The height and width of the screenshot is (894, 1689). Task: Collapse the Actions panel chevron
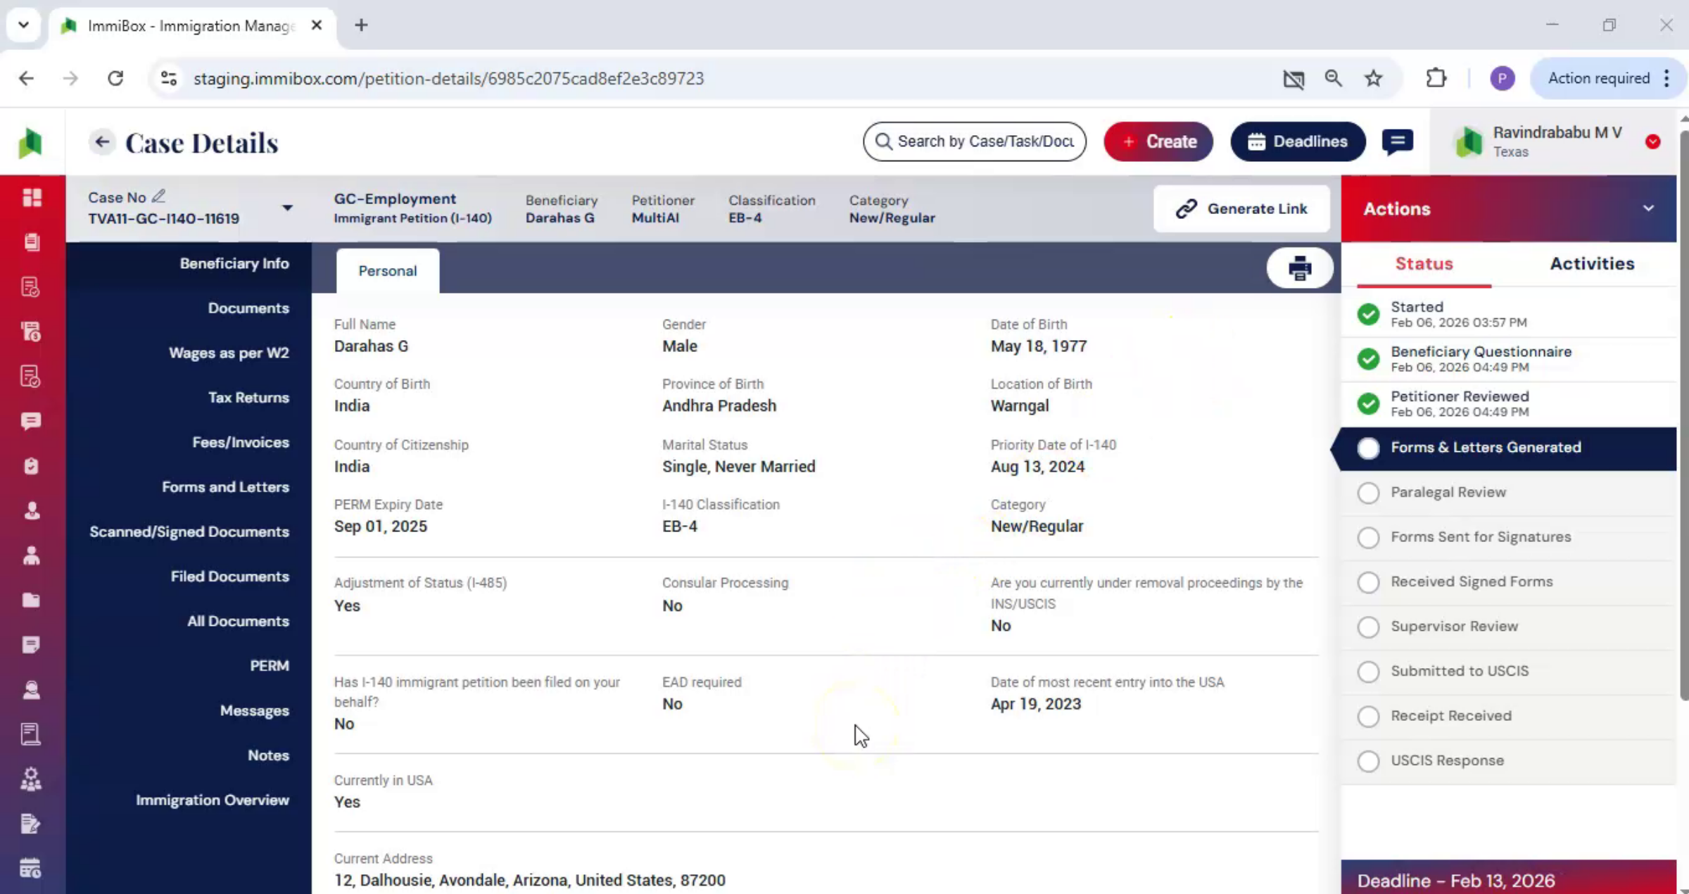[x=1648, y=208]
